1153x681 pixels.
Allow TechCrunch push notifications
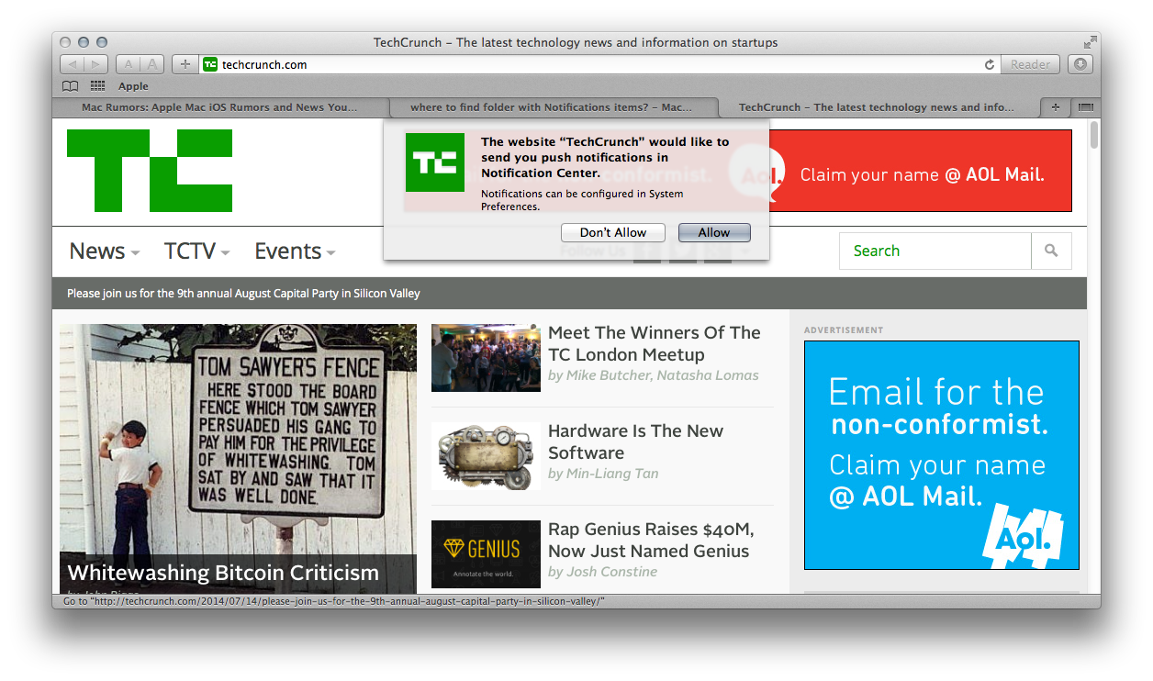pyautogui.click(x=714, y=233)
